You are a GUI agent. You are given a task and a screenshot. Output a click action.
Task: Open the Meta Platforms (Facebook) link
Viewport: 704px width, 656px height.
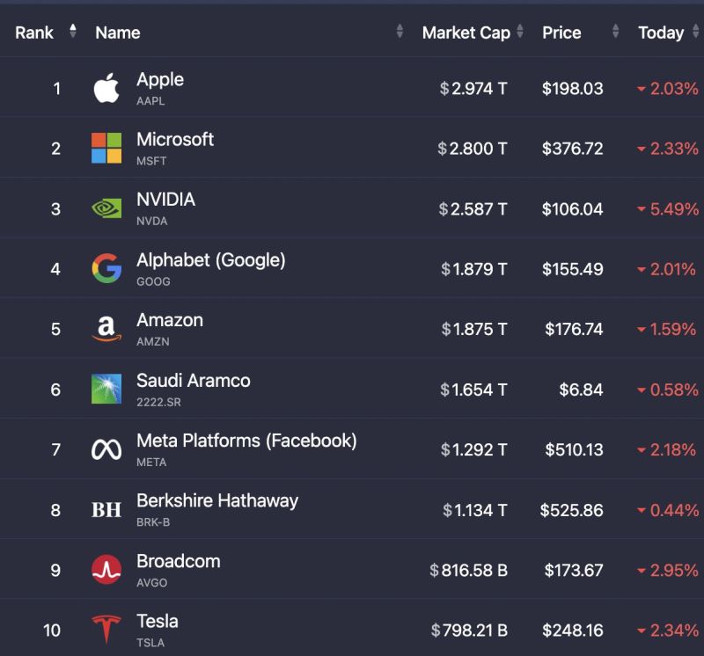[246, 441]
